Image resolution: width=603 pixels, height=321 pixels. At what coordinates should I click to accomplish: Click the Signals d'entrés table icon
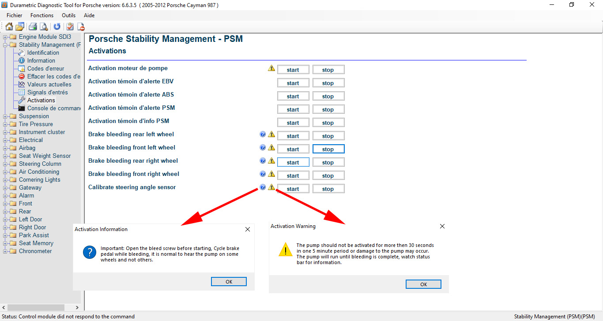(x=22, y=92)
